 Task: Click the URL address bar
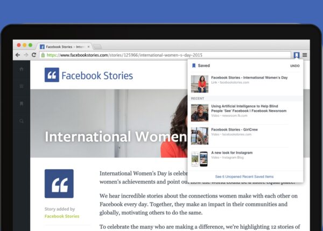[x=165, y=55]
